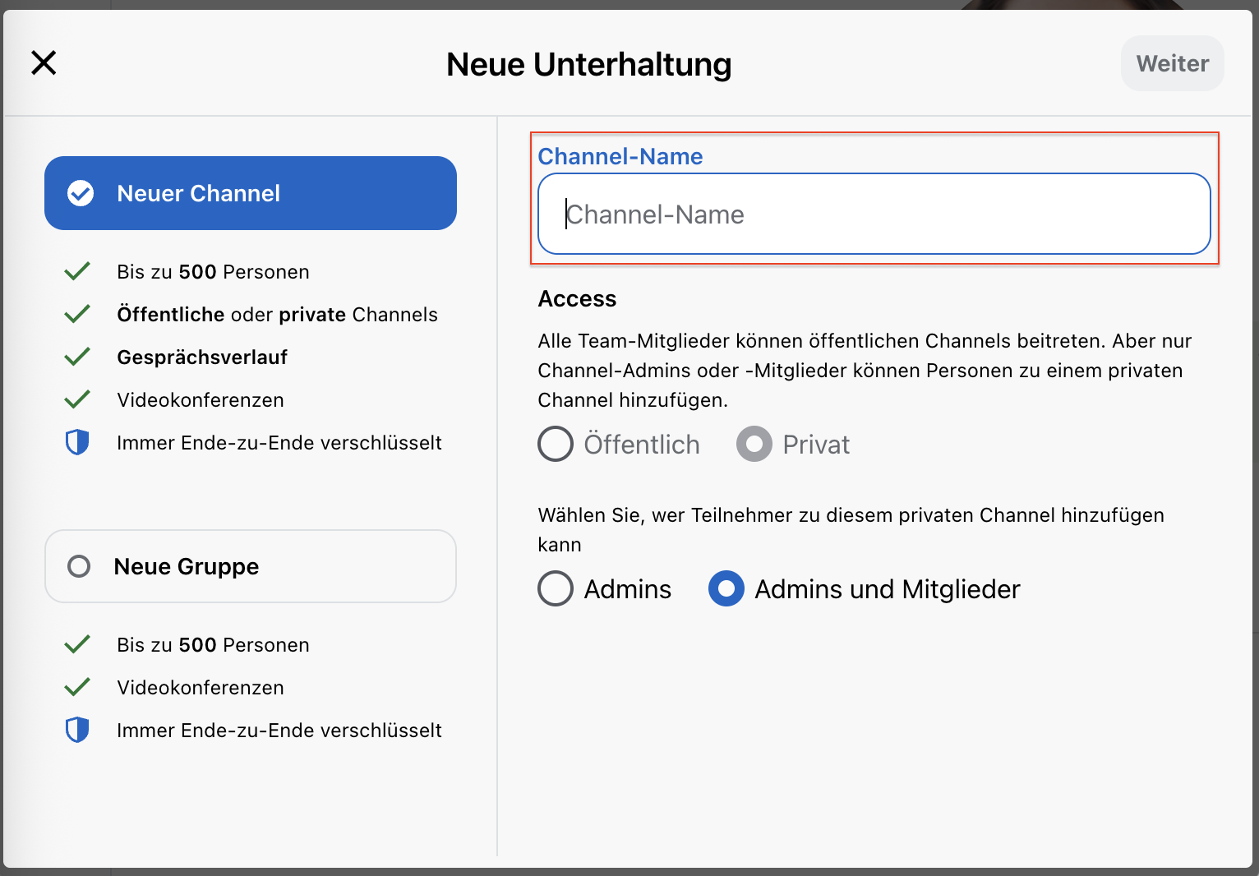Click the Access heading
Viewport: 1259px width, 876px height.
point(577,298)
